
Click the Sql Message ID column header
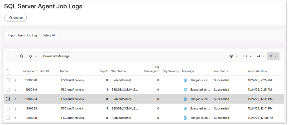152,69
